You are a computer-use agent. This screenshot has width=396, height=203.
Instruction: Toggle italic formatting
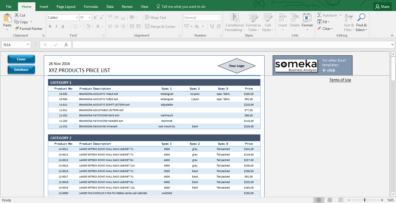(x=56, y=26)
